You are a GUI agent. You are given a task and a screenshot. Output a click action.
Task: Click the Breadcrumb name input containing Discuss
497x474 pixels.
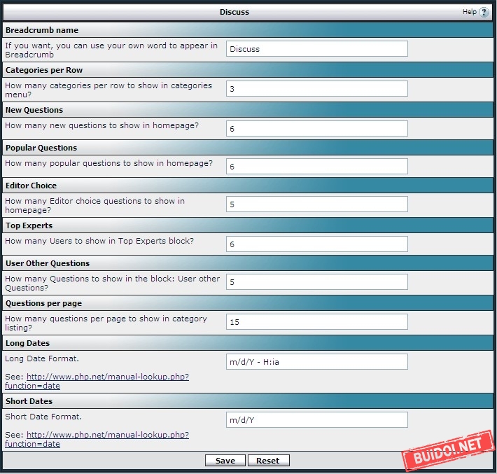[x=316, y=49]
